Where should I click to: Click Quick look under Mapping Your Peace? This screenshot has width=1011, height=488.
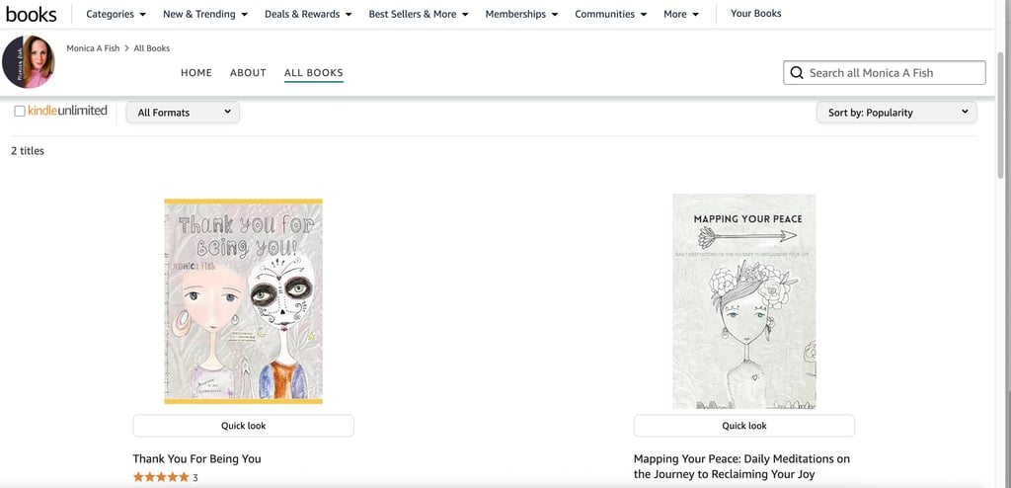point(744,426)
